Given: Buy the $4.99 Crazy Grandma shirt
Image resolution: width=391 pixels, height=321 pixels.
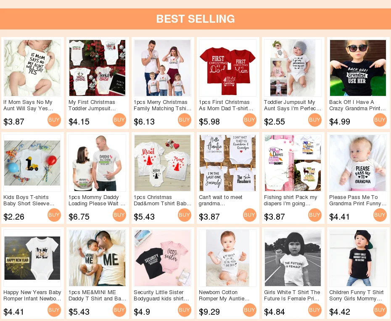Looking at the screenshot, I should click(380, 120).
